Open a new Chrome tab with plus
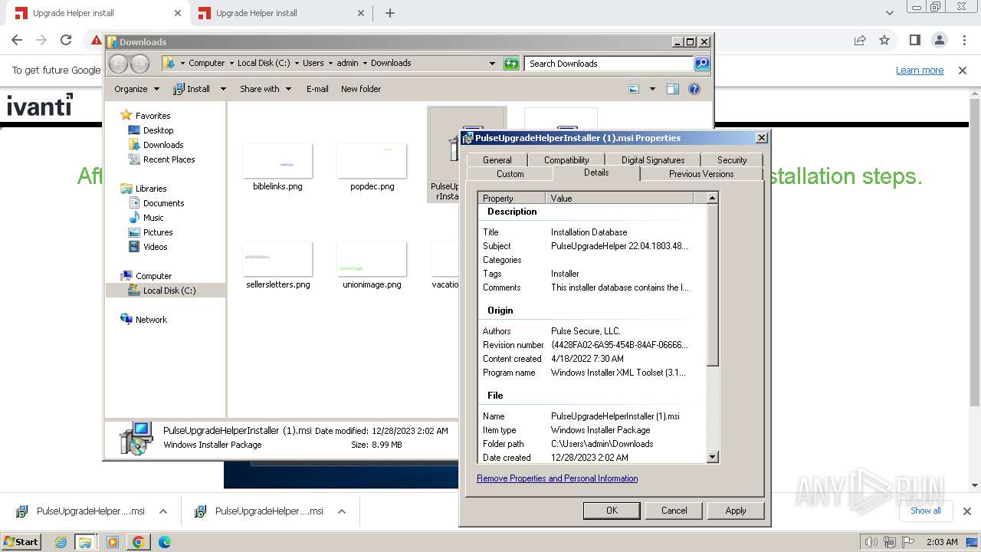 pos(389,13)
